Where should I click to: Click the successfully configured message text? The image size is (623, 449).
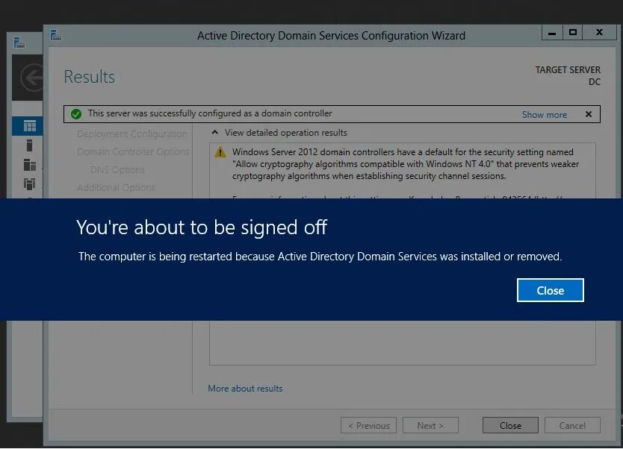[210, 113]
